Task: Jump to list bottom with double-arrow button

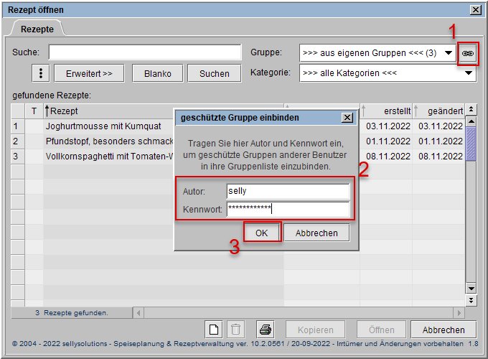Action: (471, 299)
